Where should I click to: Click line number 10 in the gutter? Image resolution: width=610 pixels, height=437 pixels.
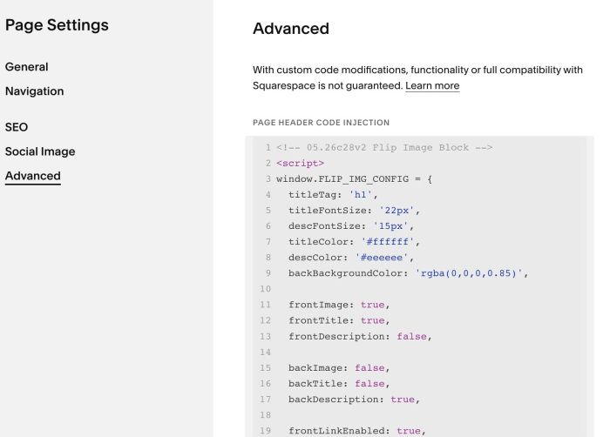[265, 289]
